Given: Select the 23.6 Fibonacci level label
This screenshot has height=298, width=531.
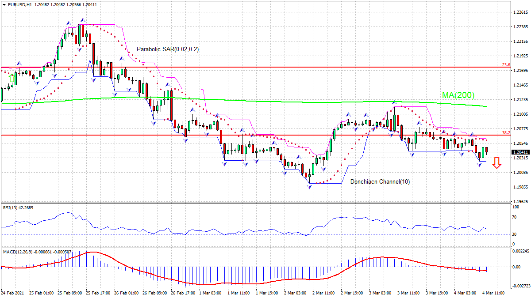Looking at the screenshot, I should [506, 65].
